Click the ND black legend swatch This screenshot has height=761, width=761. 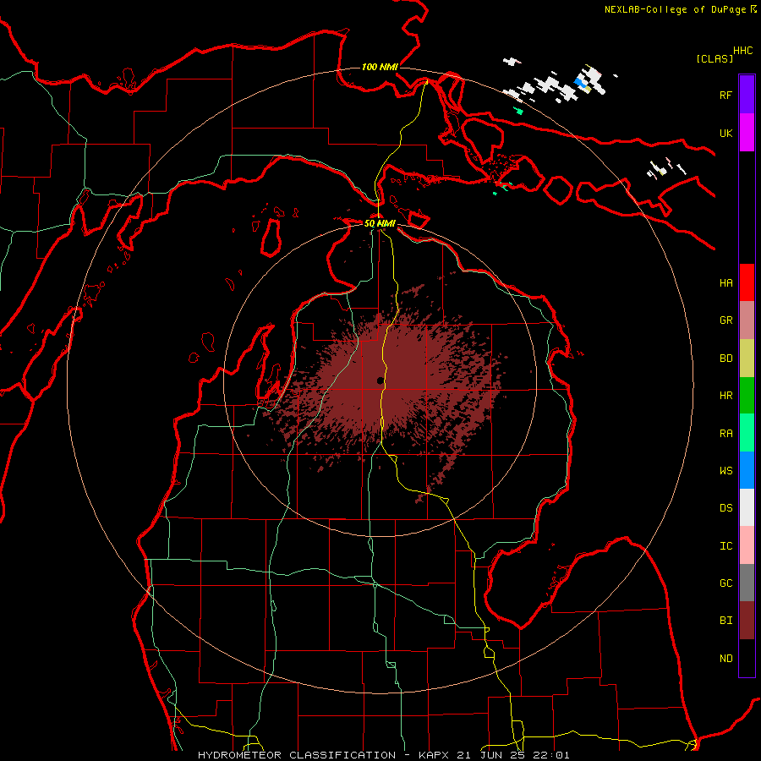point(747,658)
